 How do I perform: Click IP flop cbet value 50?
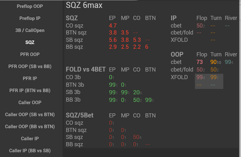(200, 25)
